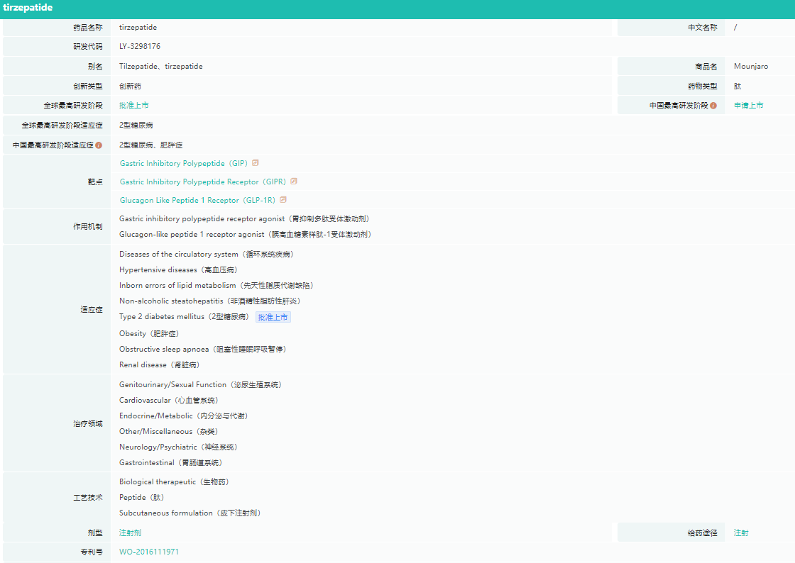Open the Gastric Inhibitory Polypeptide (GIP) link
Screen dimensions: 795x563
184,163
